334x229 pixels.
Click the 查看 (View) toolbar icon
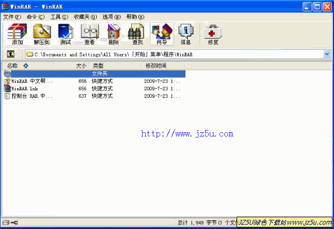tap(89, 34)
